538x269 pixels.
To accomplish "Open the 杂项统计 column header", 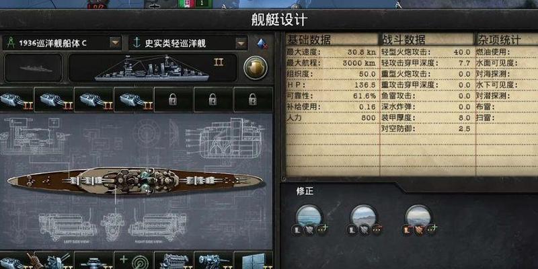I will (499, 40).
